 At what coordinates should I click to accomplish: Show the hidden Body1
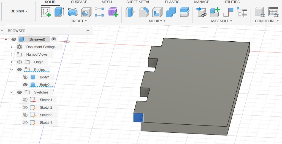tap(25, 77)
